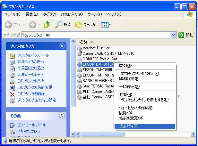Choose 削除(D) in context menu

(145, 113)
